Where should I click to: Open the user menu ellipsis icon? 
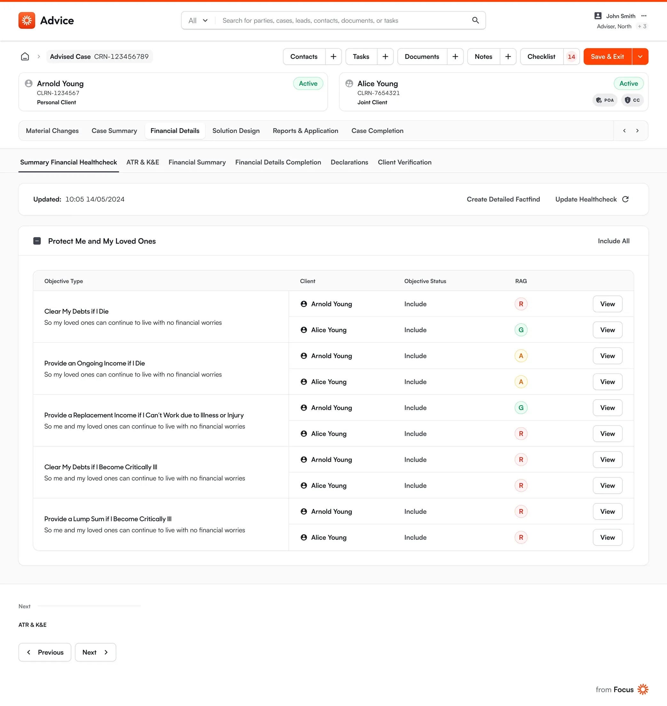point(644,16)
